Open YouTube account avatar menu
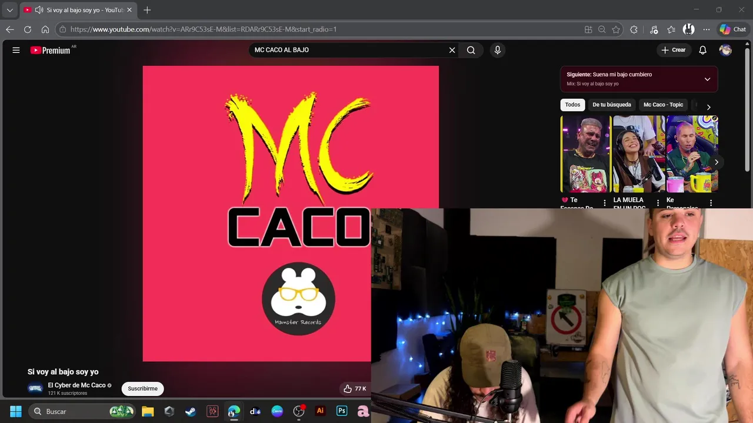The image size is (753, 423). coord(725,50)
